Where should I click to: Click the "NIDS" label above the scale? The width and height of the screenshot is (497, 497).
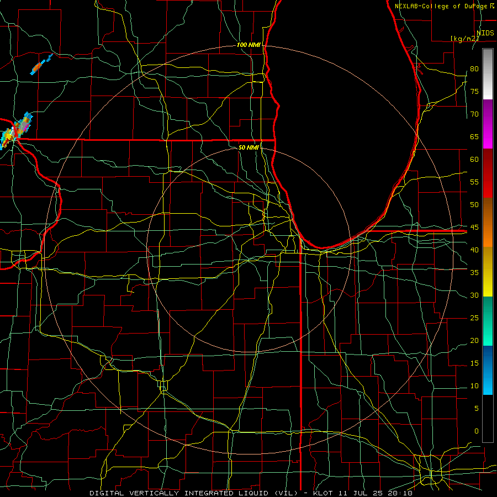click(x=485, y=33)
